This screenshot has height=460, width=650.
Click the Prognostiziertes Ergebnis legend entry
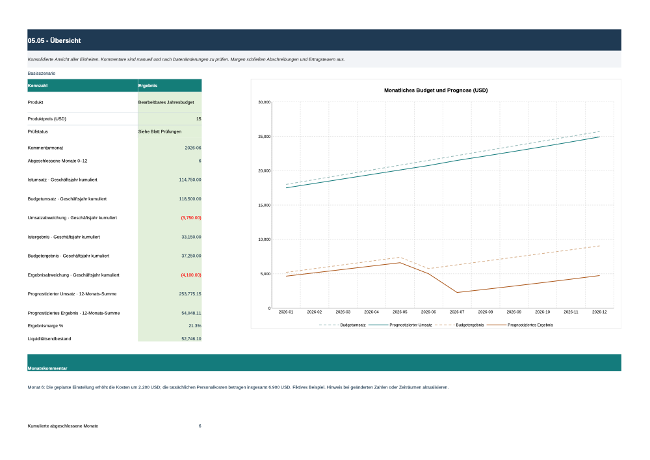[x=520, y=325]
